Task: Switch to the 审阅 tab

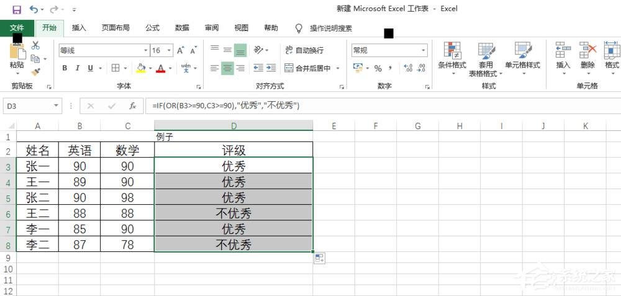Action: coord(212,28)
